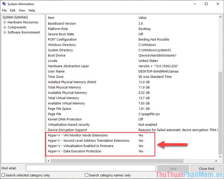Click the horizontal scrollbar thumb

(117, 161)
